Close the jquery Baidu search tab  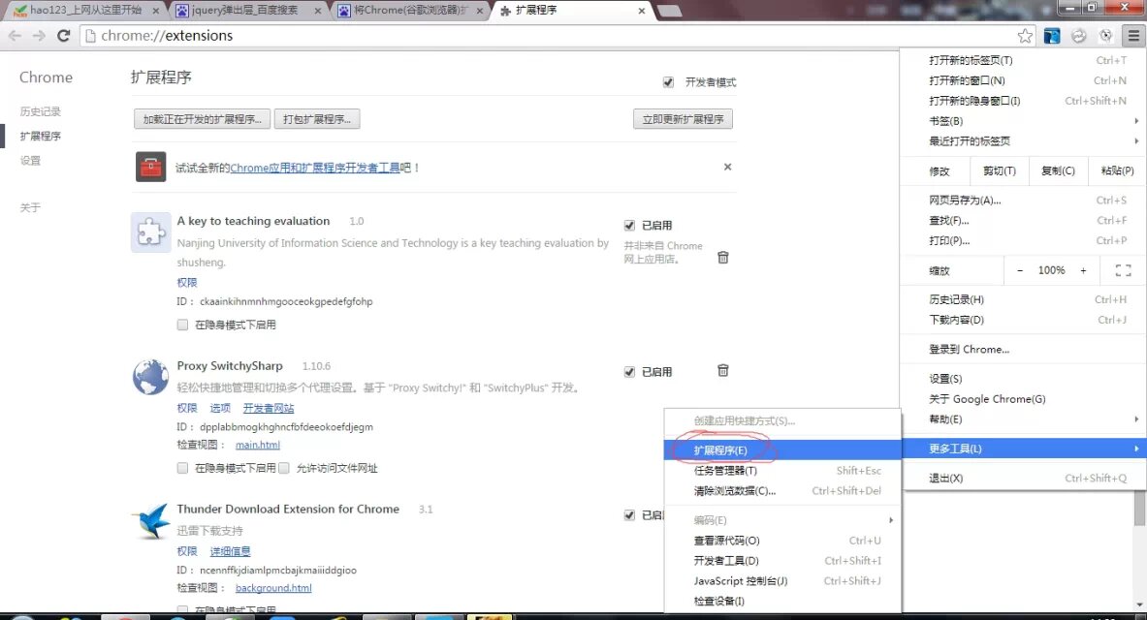pyautogui.click(x=317, y=11)
